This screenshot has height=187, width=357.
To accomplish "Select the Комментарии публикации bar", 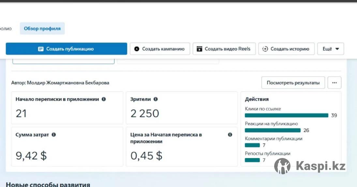I will [x=252, y=145].
